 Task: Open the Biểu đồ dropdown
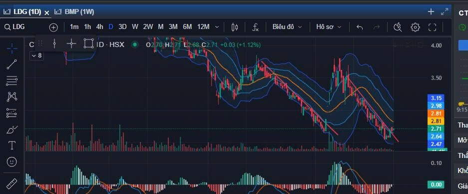[x=287, y=27]
